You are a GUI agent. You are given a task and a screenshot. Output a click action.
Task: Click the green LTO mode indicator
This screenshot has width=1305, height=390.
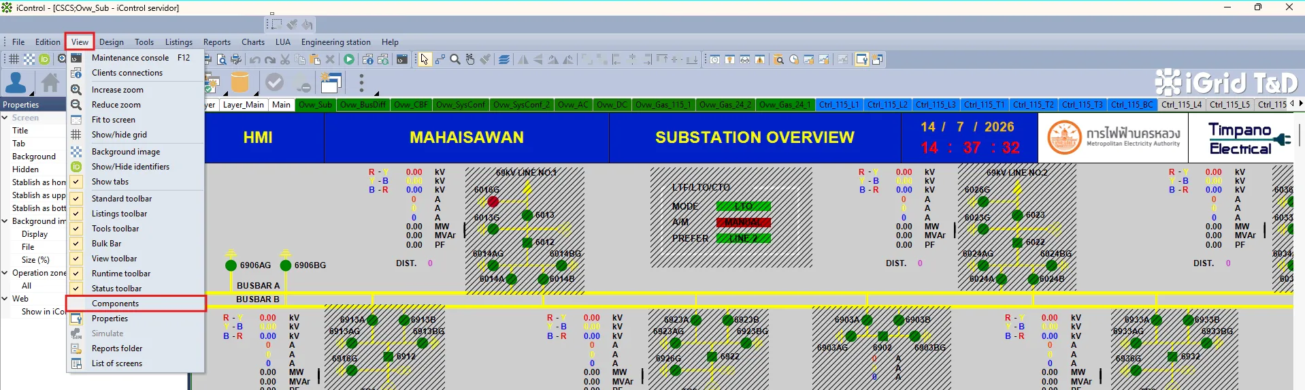(x=744, y=206)
